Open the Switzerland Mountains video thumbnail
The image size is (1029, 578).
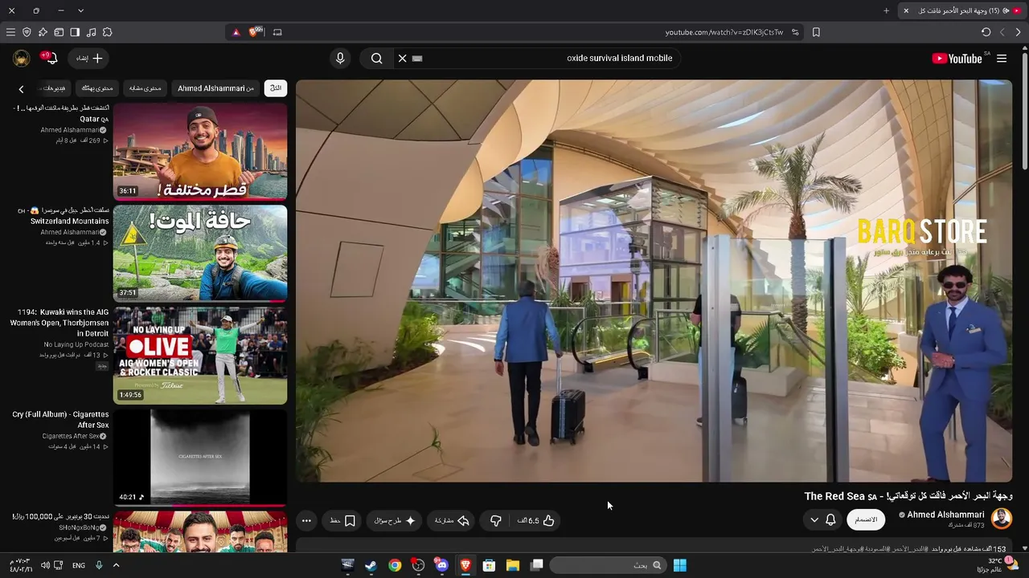200,253
